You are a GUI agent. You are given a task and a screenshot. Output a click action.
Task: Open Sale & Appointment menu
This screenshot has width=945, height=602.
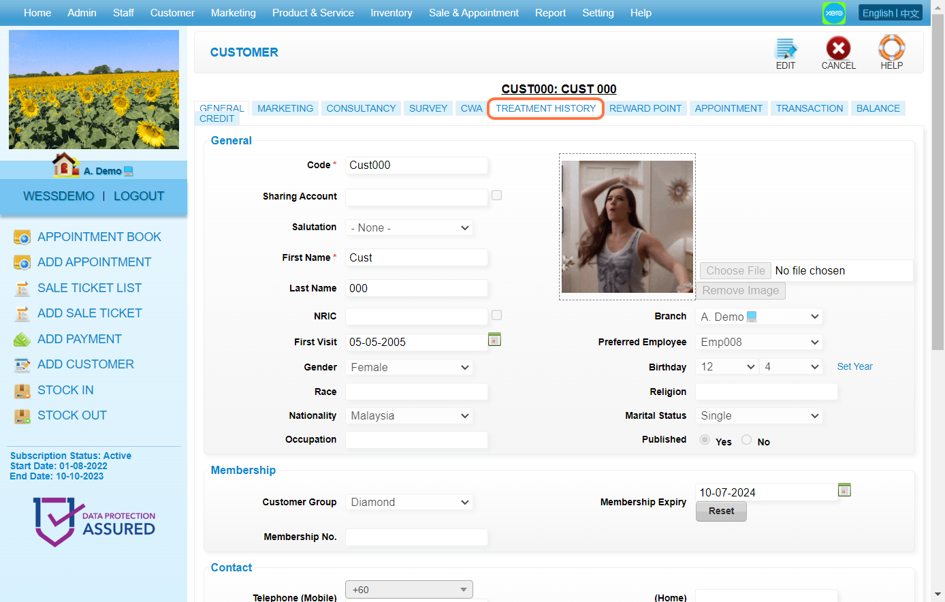[473, 13]
